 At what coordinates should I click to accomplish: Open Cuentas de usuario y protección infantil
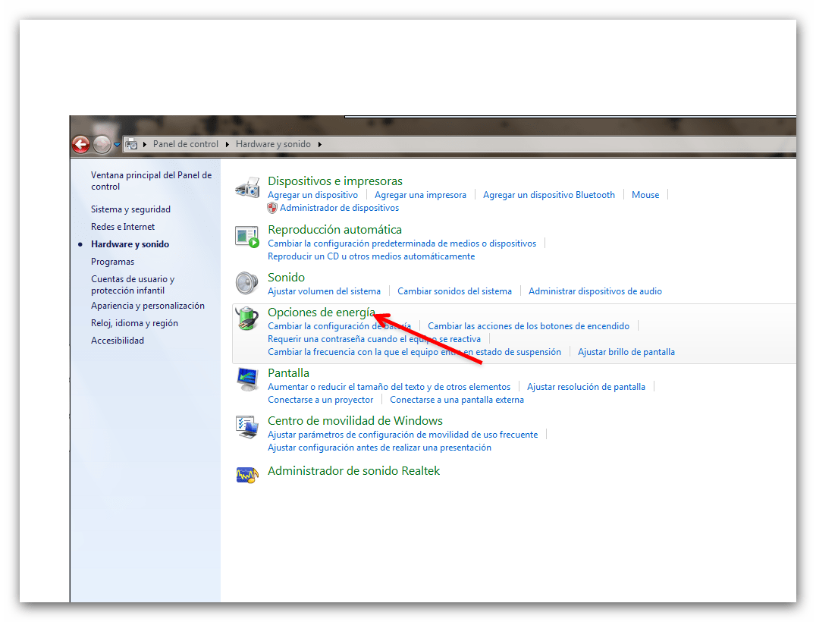[x=133, y=284]
